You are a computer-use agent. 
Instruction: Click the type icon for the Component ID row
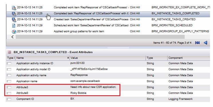pos(9,99)
